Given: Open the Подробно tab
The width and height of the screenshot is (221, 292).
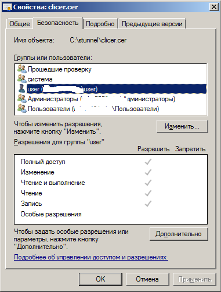Looking at the screenshot, I should click(100, 24).
